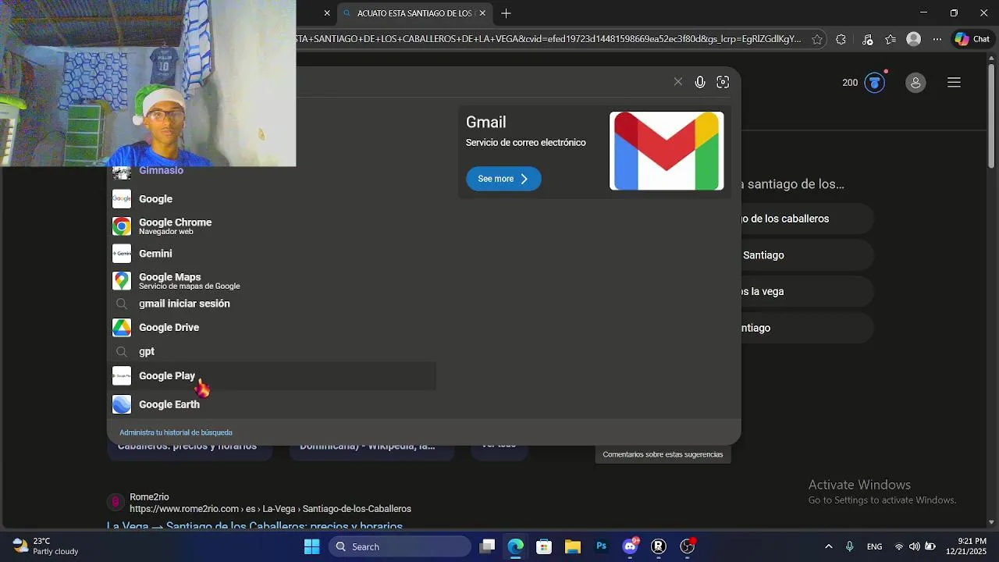The width and height of the screenshot is (999, 562).
Task: Open browser extensions puzzle icon
Action: point(841,39)
